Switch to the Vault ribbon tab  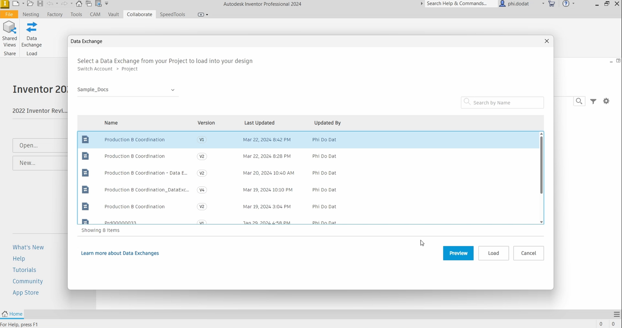click(x=114, y=15)
